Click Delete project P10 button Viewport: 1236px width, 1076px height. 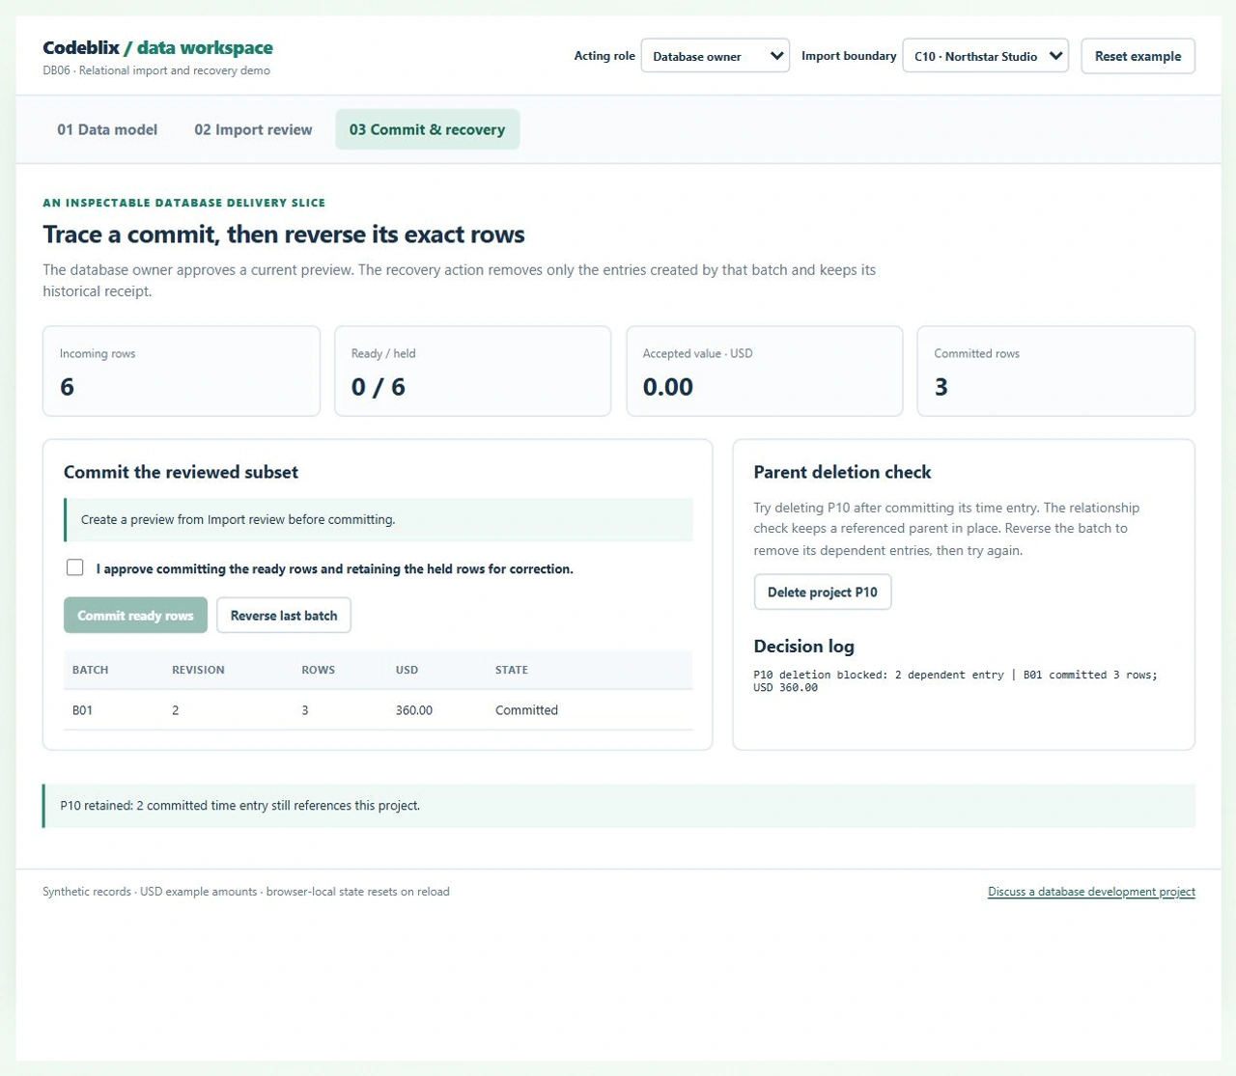(x=822, y=593)
